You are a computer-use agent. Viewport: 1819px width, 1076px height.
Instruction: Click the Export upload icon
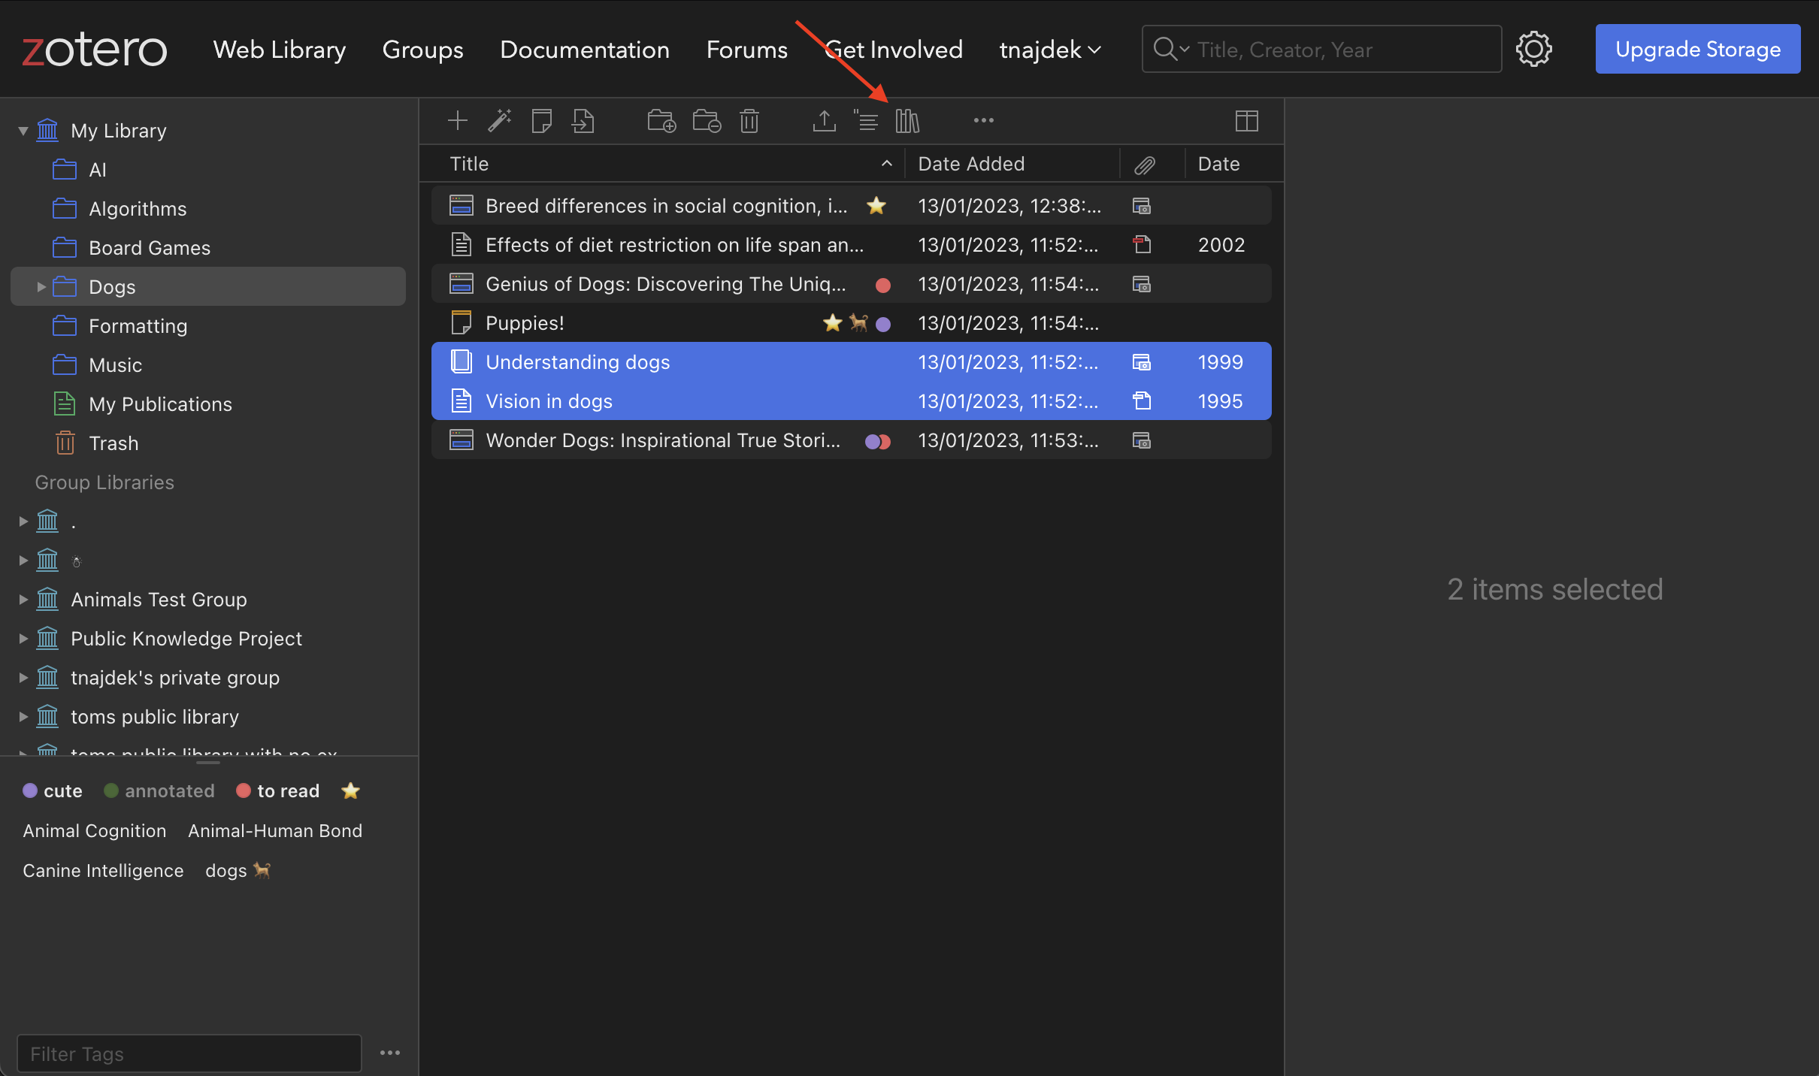pos(824,120)
